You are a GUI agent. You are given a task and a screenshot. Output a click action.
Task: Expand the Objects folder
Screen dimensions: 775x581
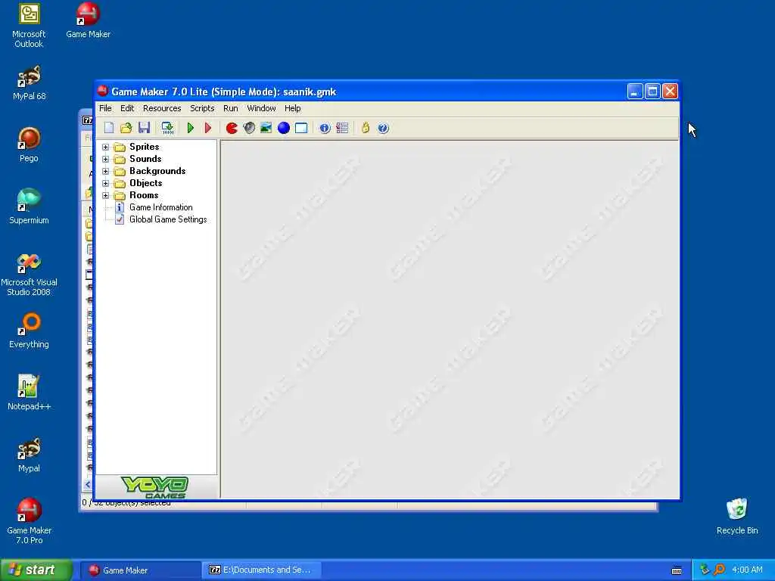pyautogui.click(x=105, y=183)
